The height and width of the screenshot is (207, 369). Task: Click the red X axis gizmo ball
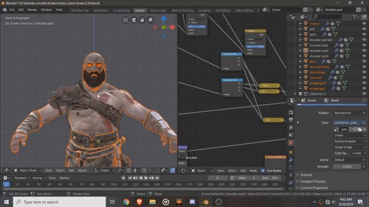(172, 27)
